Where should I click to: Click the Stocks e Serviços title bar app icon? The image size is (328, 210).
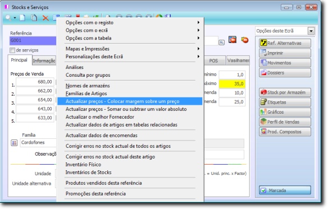point(7,7)
